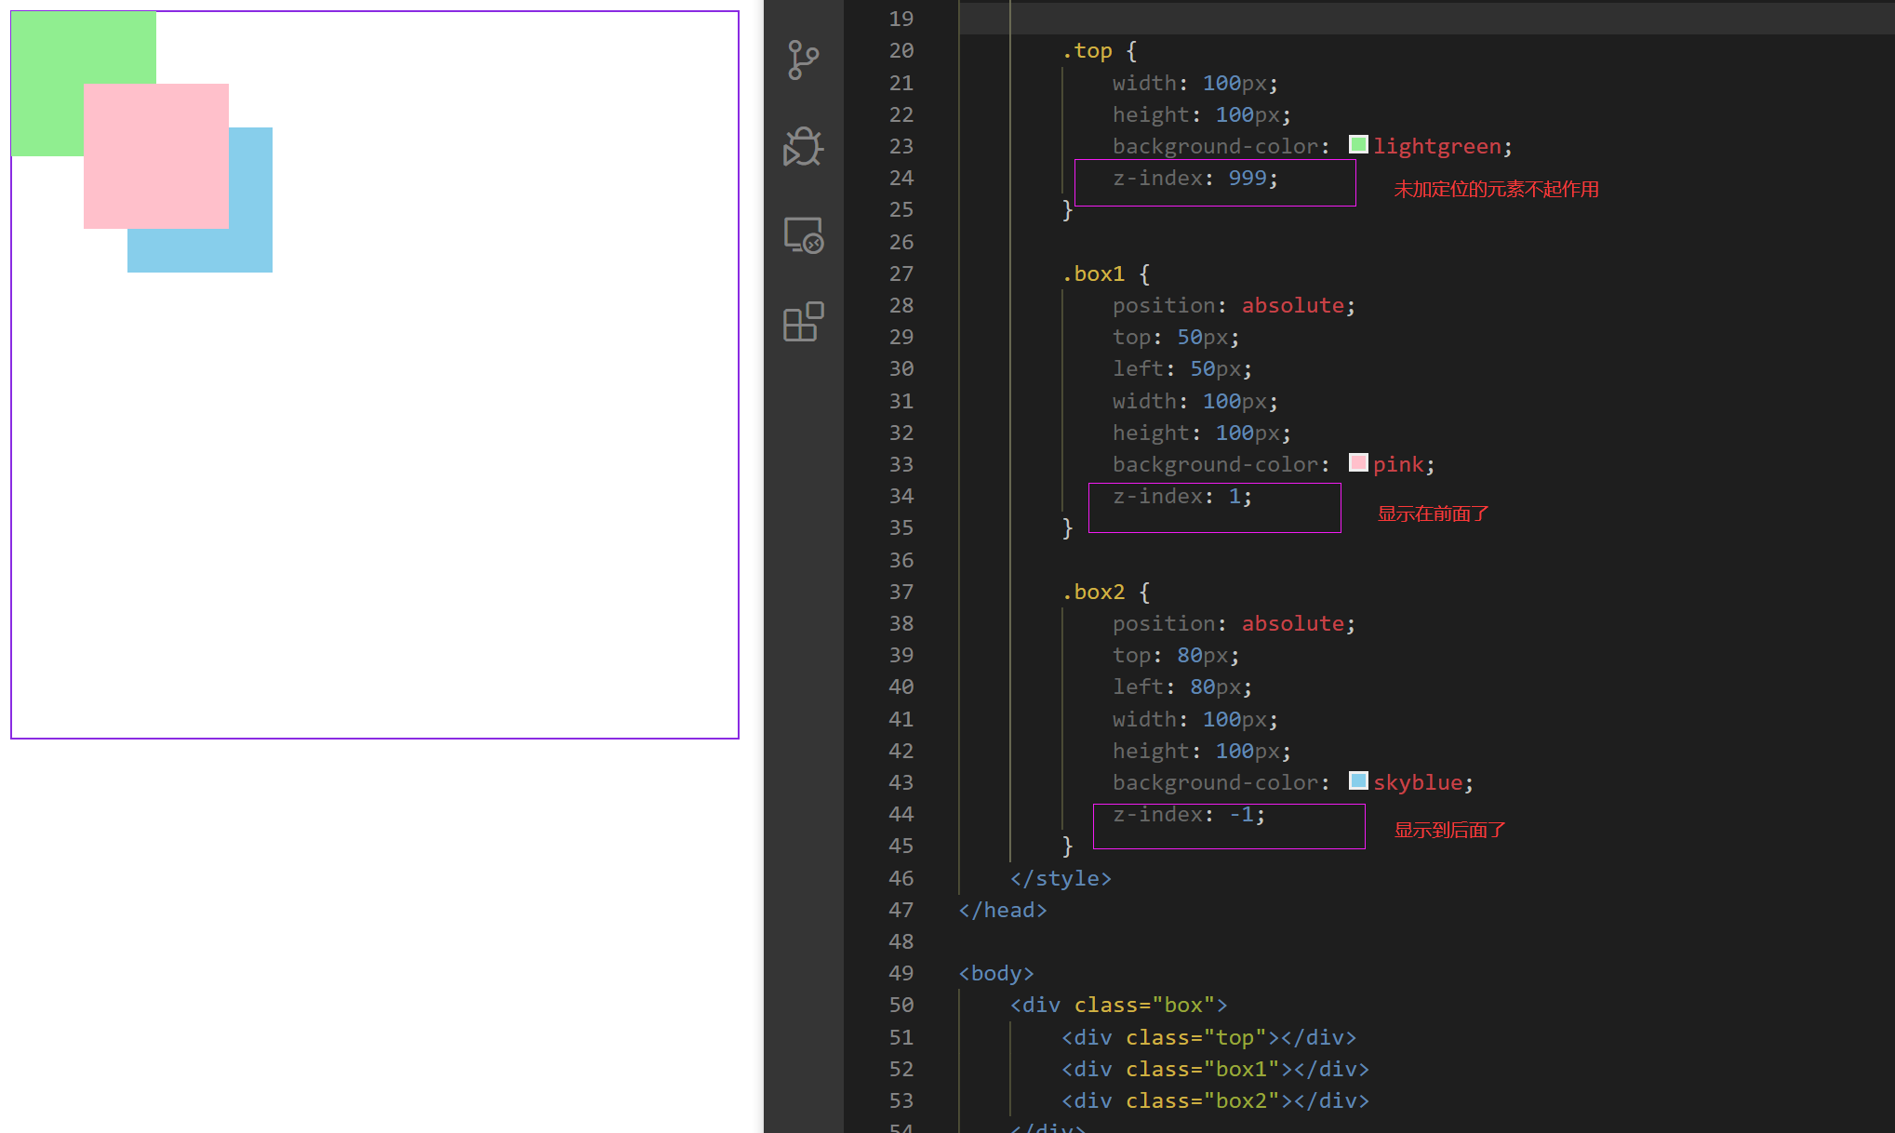Screen dimensions: 1895x1133
Task: Click the .top selector on line 20
Action: coord(1087,51)
